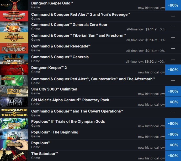Click the -50% discount badge for The Saboteur

pos(173,156)
